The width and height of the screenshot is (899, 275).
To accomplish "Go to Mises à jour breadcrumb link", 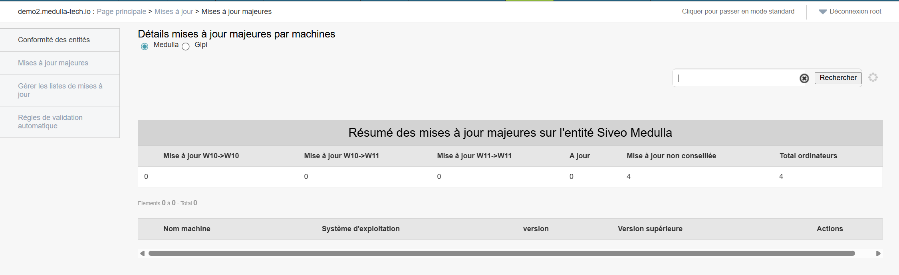I will [174, 12].
